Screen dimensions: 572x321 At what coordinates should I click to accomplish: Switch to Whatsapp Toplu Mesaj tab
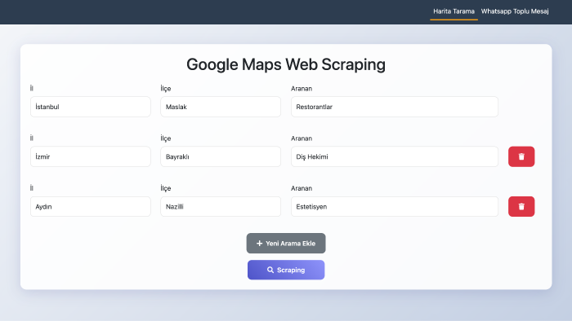coord(515,11)
